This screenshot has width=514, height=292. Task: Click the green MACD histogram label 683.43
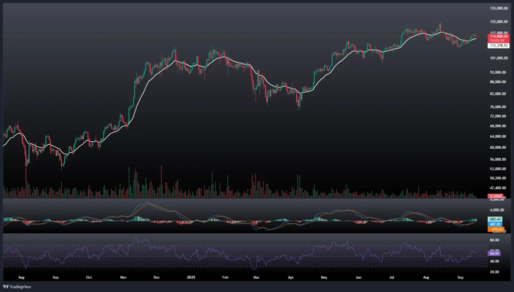pyautogui.click(x=495, y=220)
